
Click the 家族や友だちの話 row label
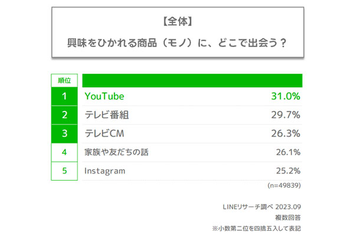116,152
